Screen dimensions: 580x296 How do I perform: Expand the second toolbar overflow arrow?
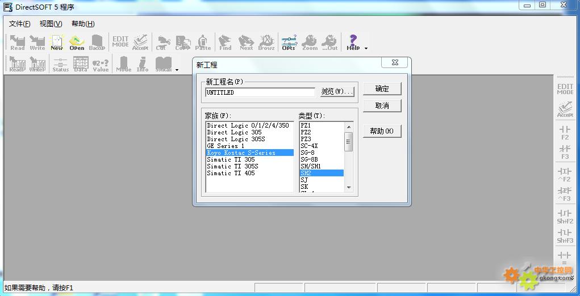click(177, 70)
